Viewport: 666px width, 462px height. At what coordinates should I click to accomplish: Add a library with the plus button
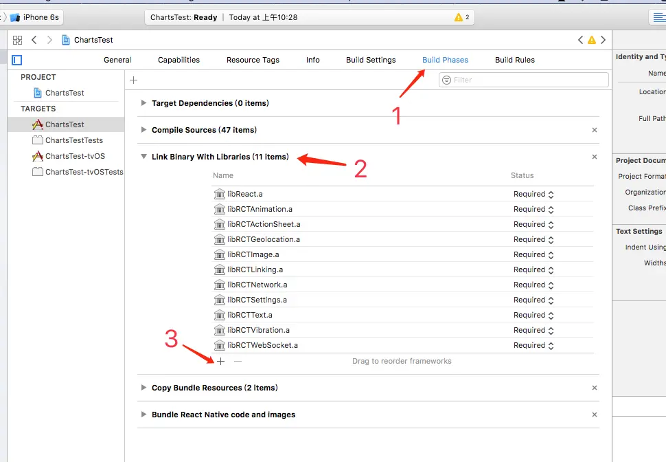tap(220, 361)
